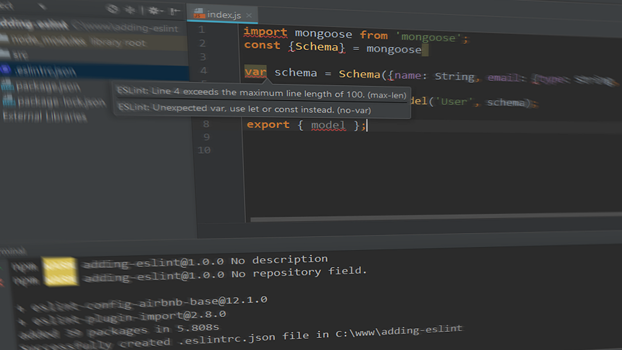Click the refresh project icon in Project toolbar
Image resolution: width=622 pixels, height=350 pixels.
point(111,9)
